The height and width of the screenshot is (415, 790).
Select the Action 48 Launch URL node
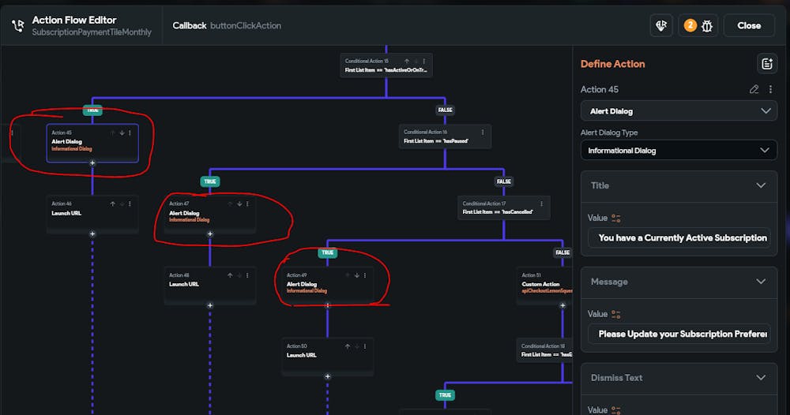point(210,286)
